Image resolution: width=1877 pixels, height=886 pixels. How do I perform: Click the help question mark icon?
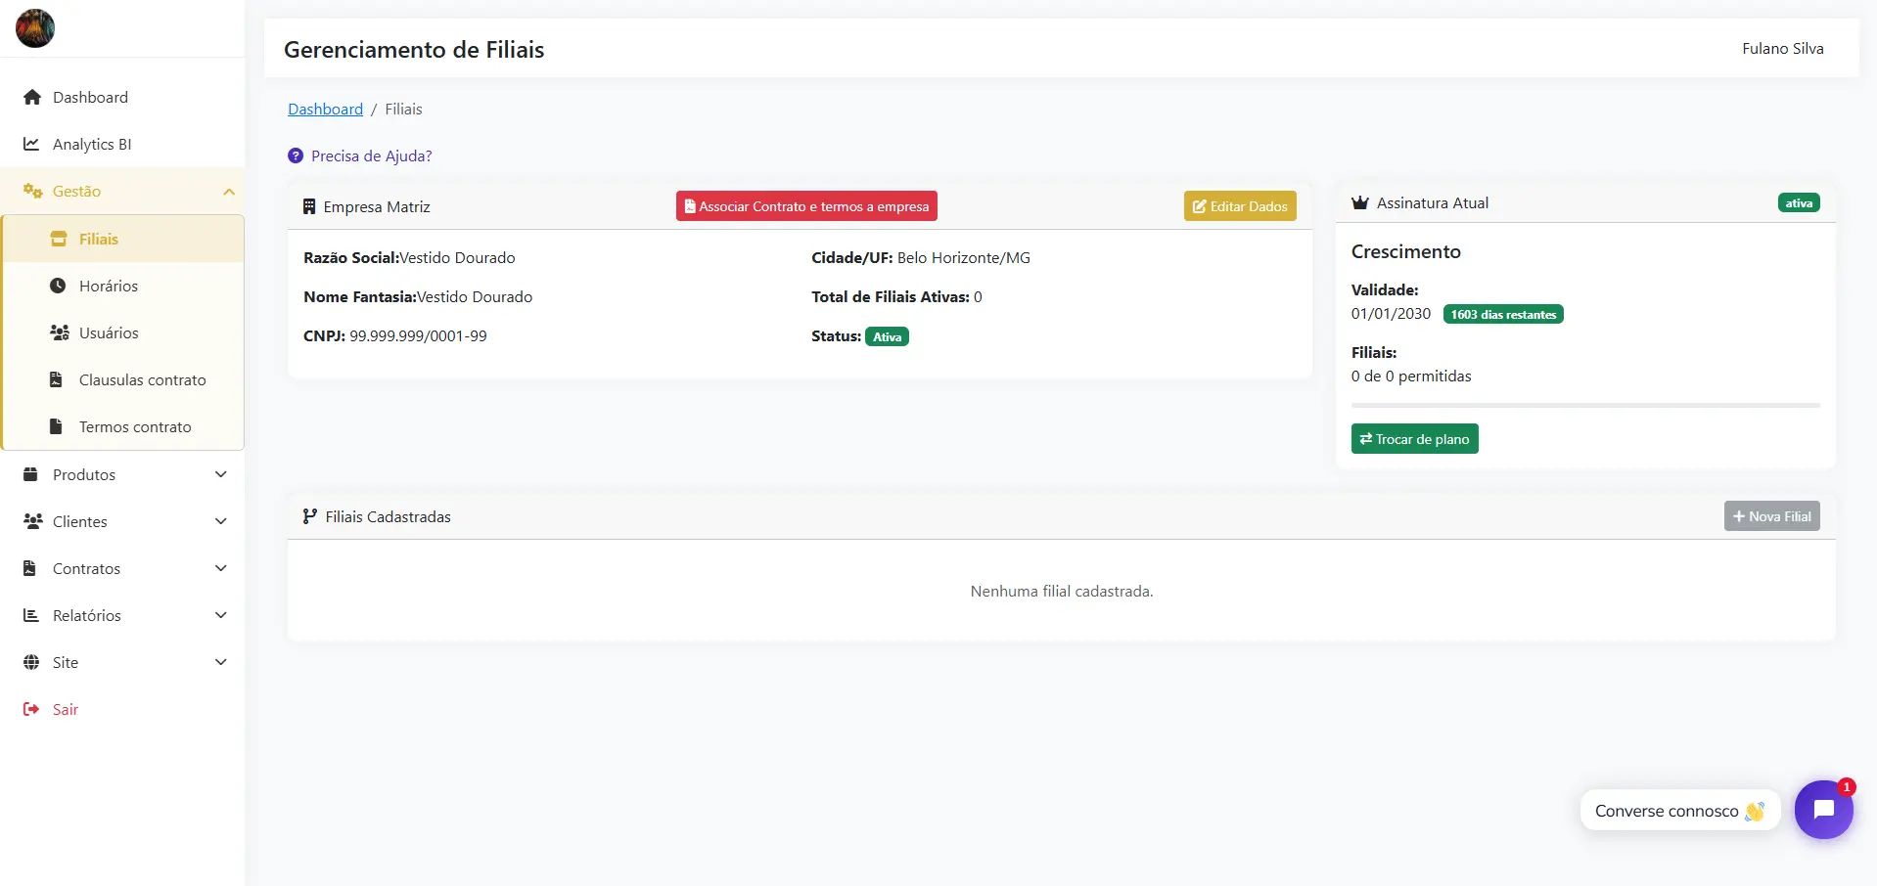296,155
